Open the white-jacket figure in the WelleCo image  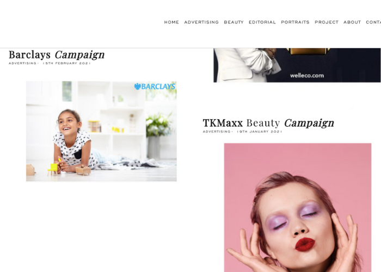[x=247, y=65]
